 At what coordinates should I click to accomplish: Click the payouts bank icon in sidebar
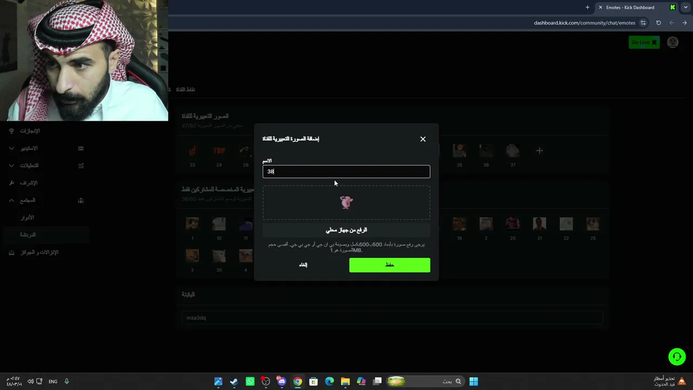(x=11, y=252)
